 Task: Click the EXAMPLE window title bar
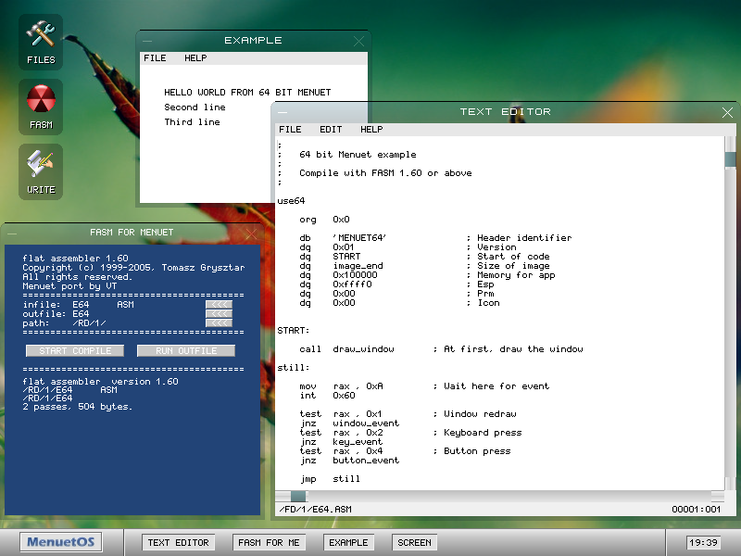point(253,41)
